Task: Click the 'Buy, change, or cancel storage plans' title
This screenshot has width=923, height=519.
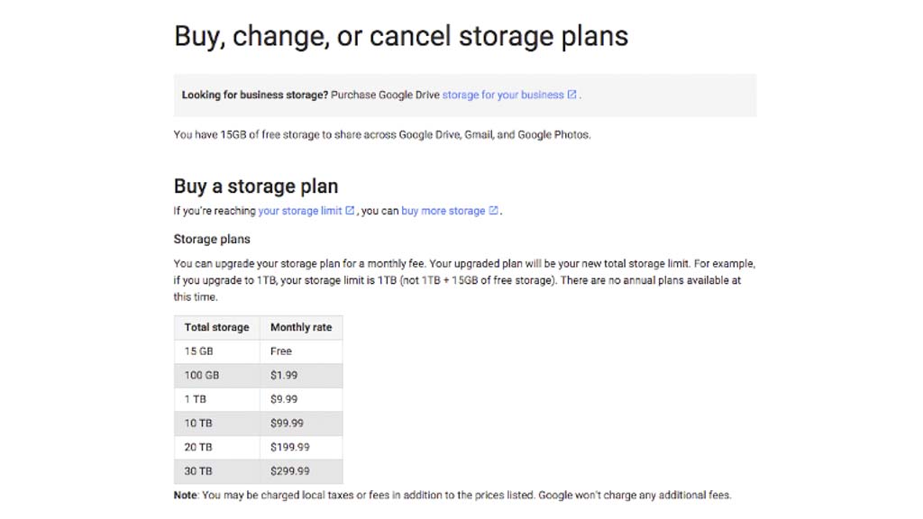Action: pos(400,37)
